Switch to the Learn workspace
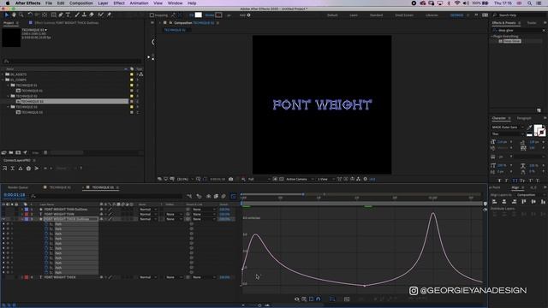The image size is (548, 308). [x=354, y=15]
